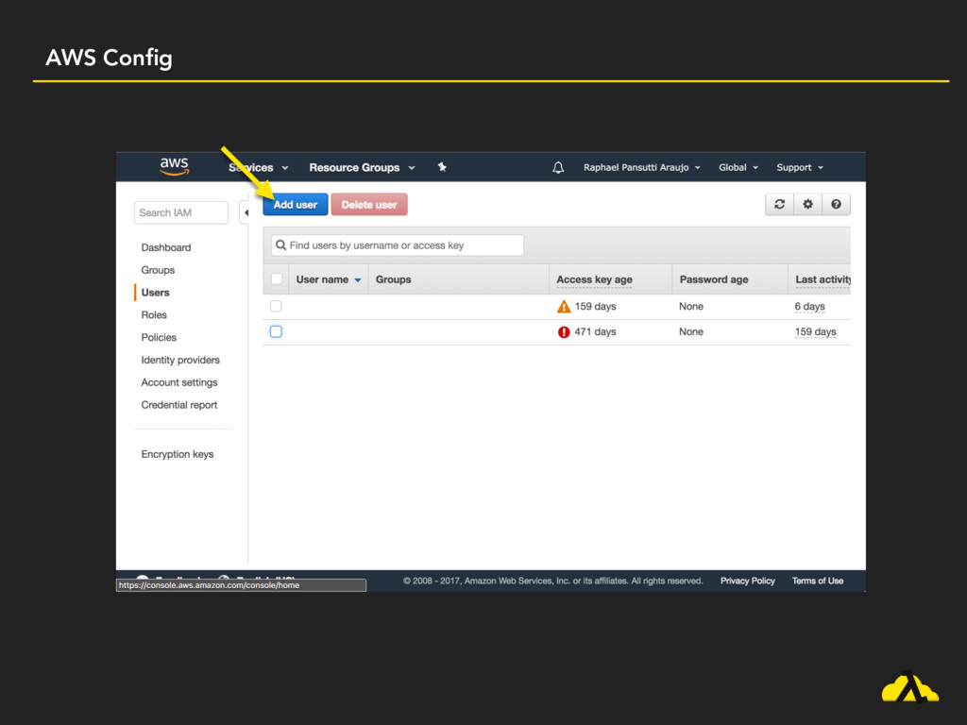Open table settings gear
This screenshot has width=967, height=725.
point(808,204)
